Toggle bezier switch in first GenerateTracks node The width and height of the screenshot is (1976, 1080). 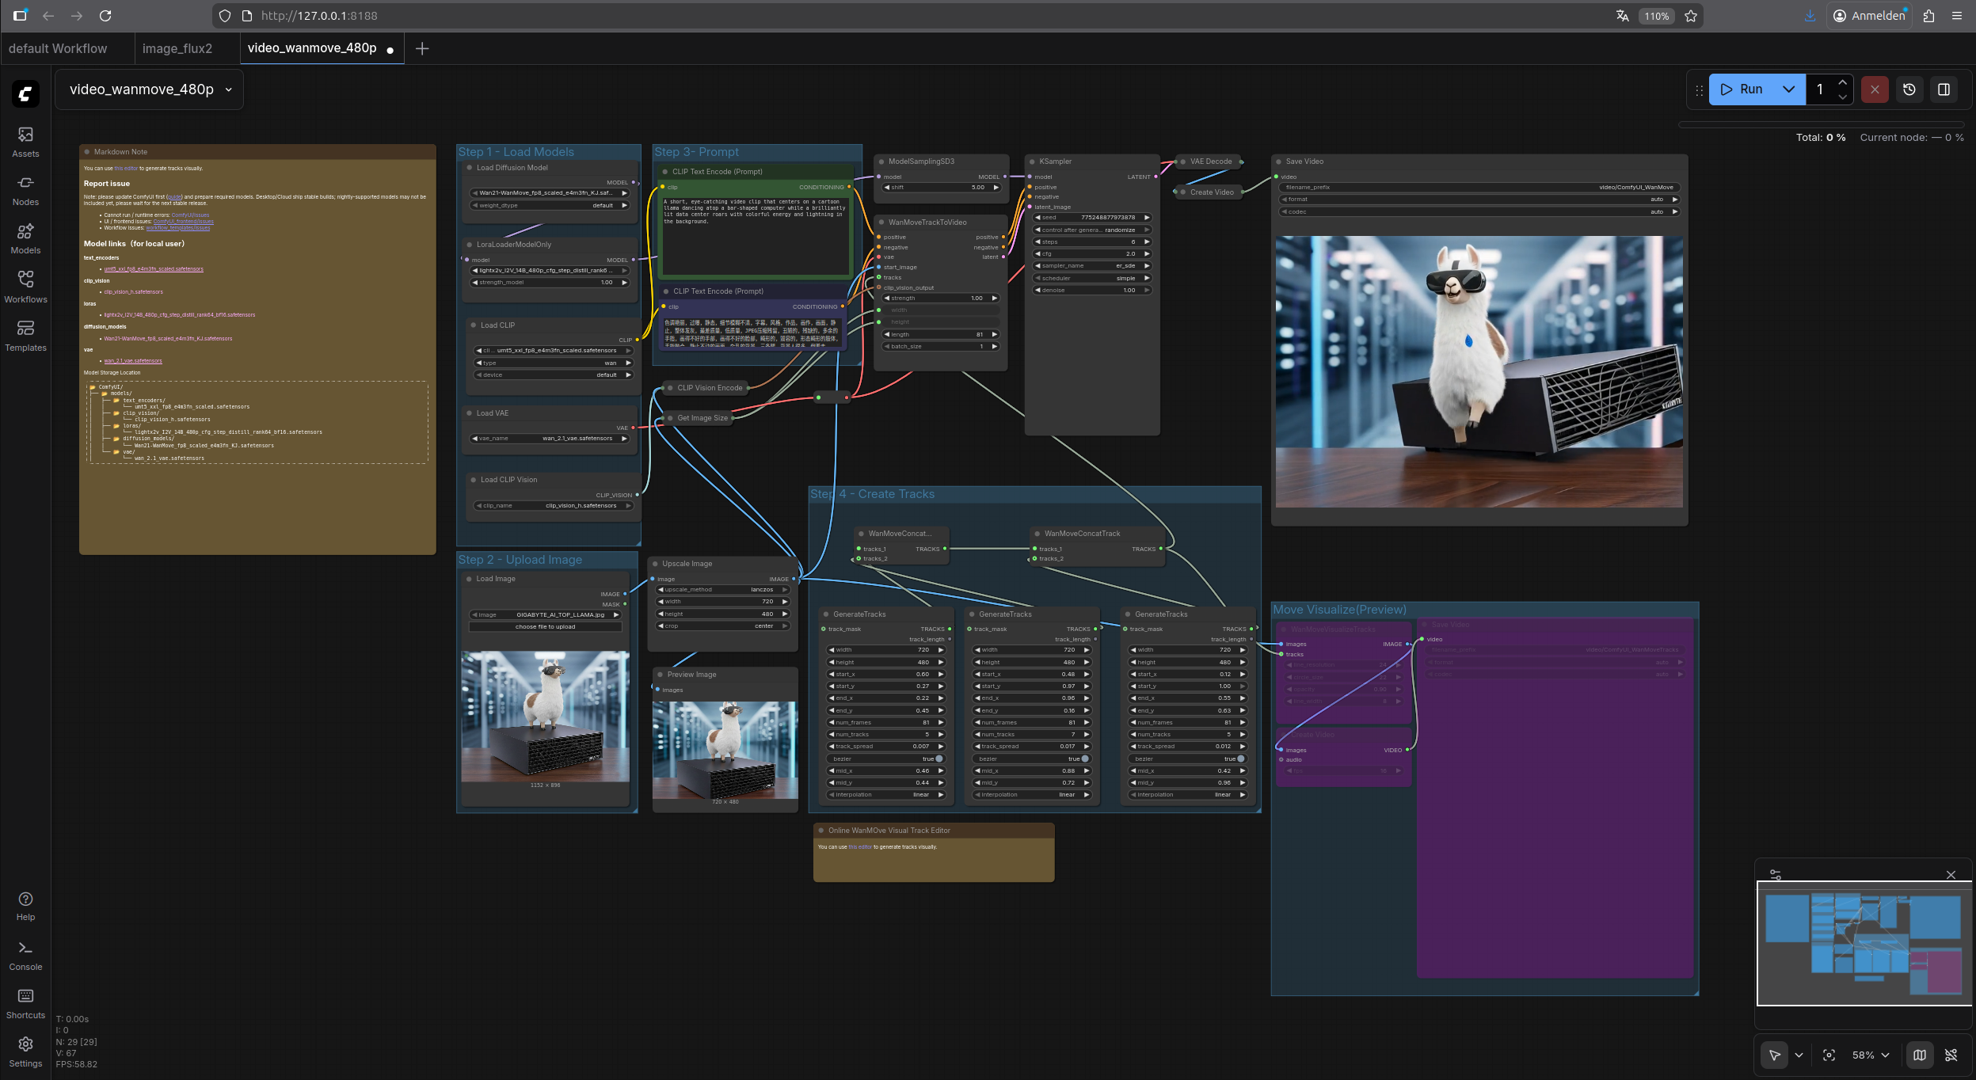(x=939, y=759)
